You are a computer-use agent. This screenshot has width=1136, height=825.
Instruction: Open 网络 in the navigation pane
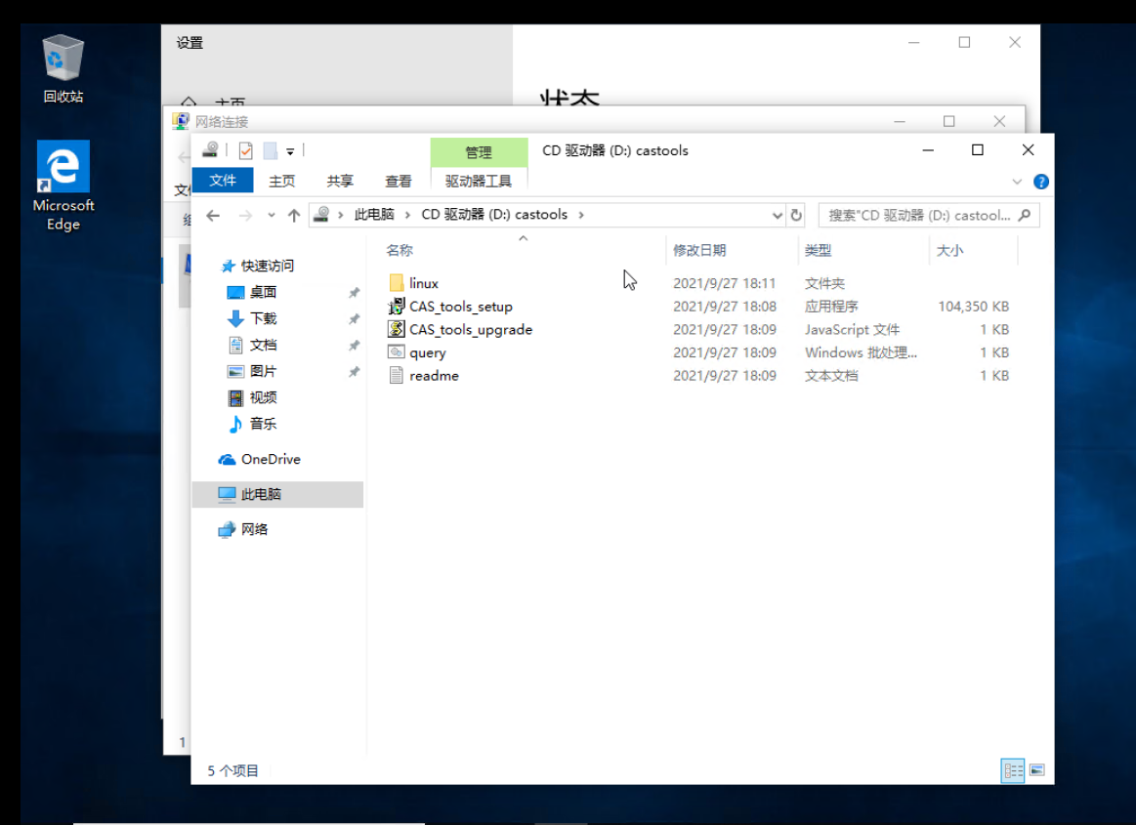[x=242, y=529]
